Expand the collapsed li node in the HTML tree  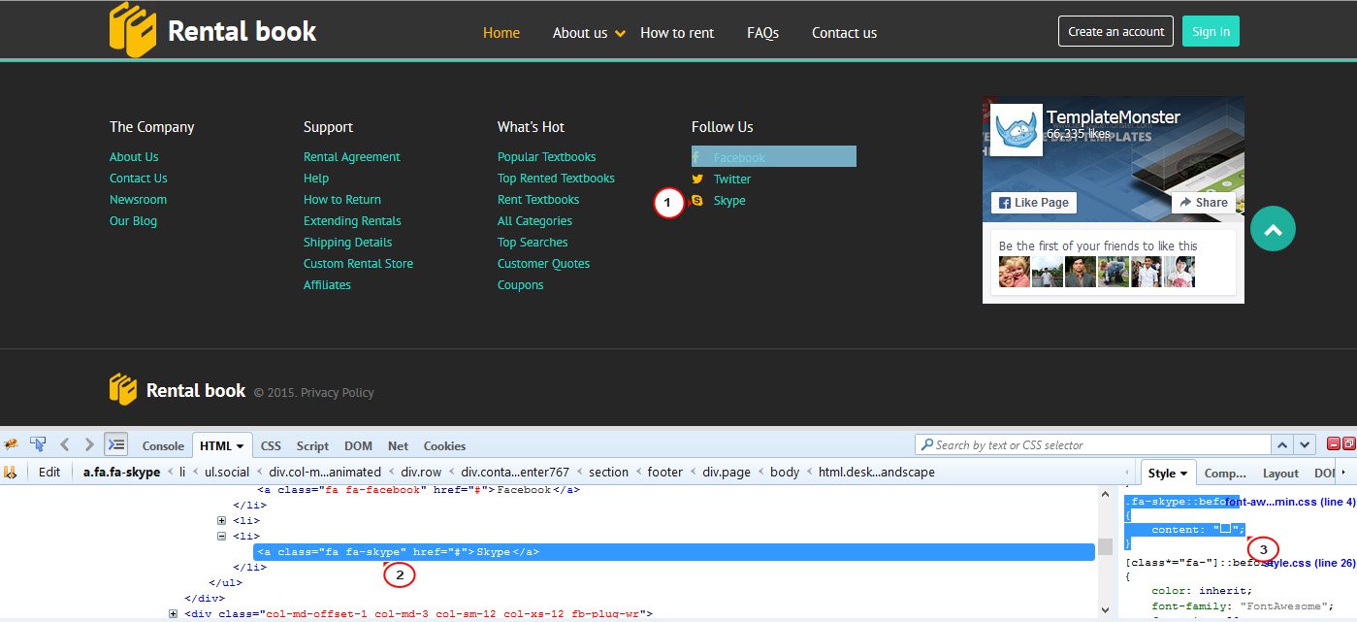point(221,520)
